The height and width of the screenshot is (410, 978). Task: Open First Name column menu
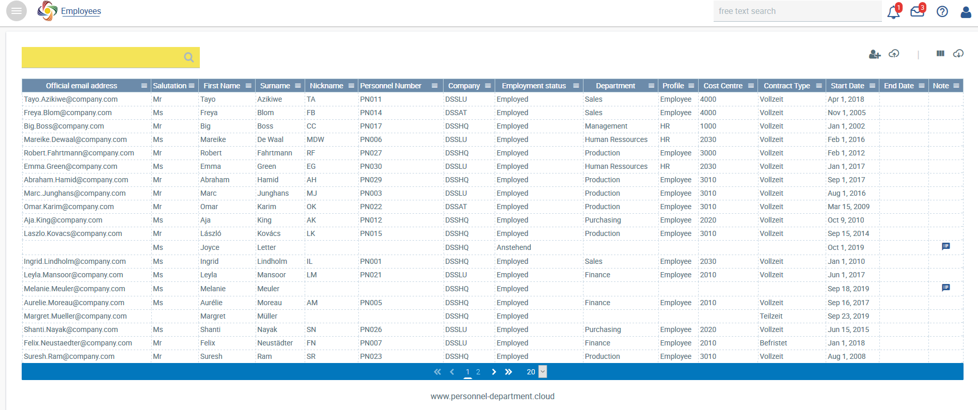(x=248, y=86)
